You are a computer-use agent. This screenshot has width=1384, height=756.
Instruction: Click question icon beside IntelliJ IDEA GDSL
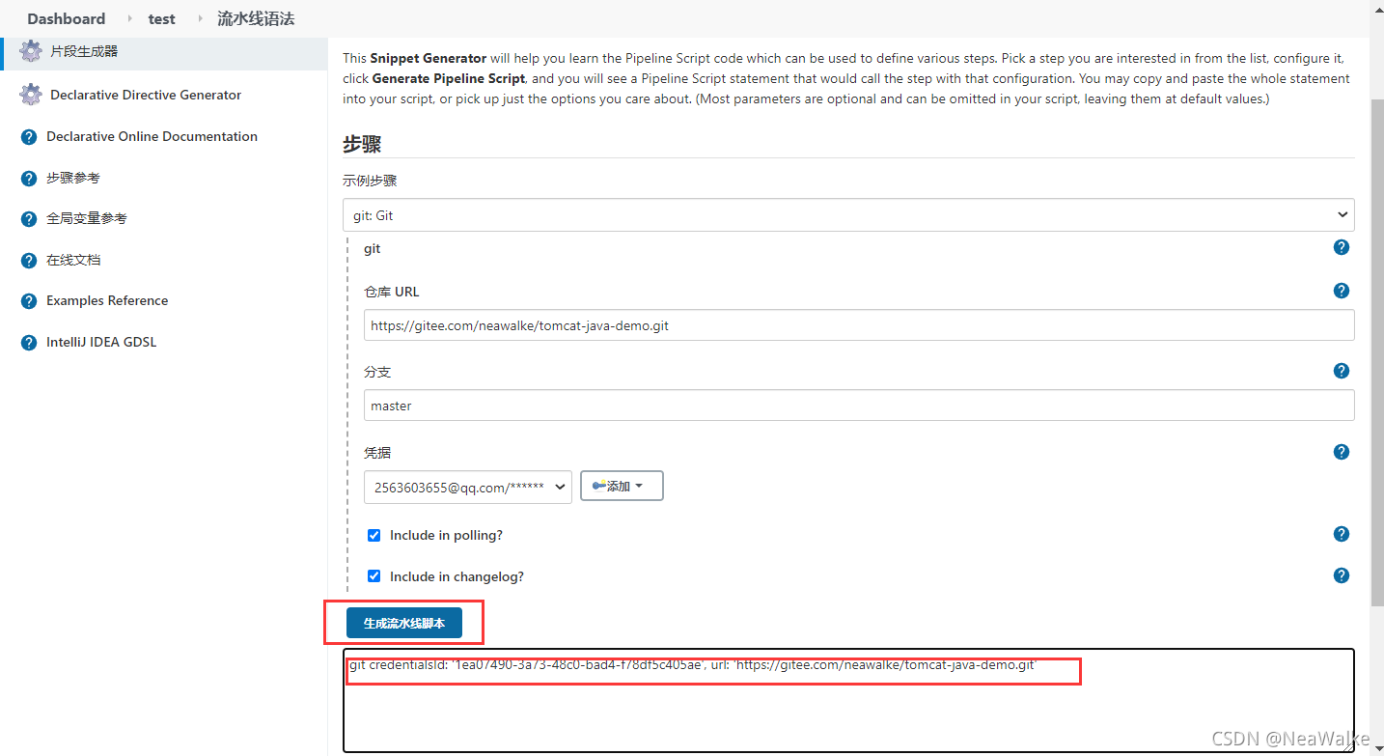pyautogui.click(x=29, y=343)
